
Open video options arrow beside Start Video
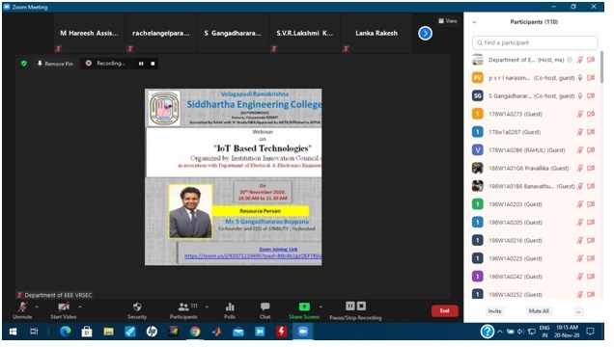pyautogui.click(x=80, y=307)
